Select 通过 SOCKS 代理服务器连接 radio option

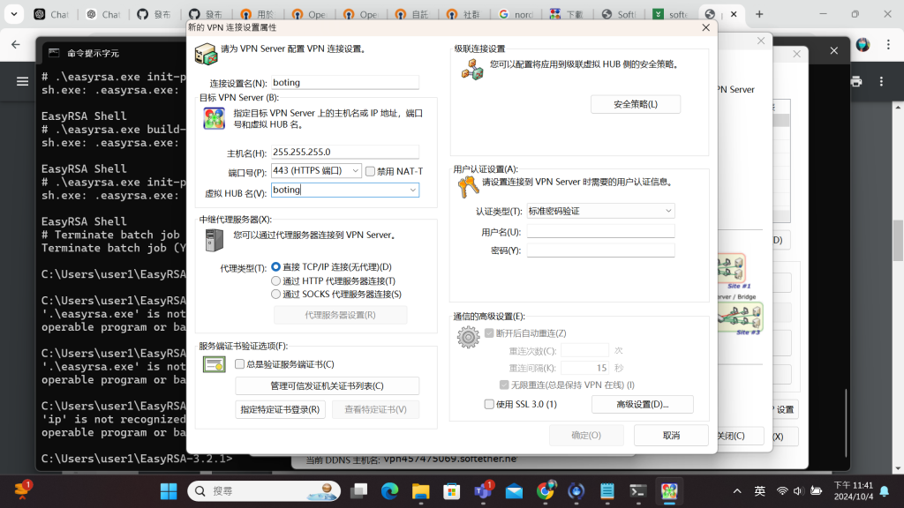click(x=275, y=295)
